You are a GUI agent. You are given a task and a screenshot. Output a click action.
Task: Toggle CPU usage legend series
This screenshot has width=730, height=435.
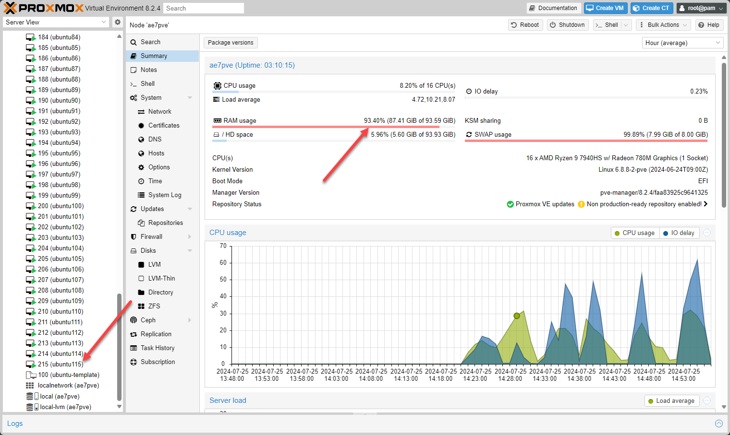[634, 233]
